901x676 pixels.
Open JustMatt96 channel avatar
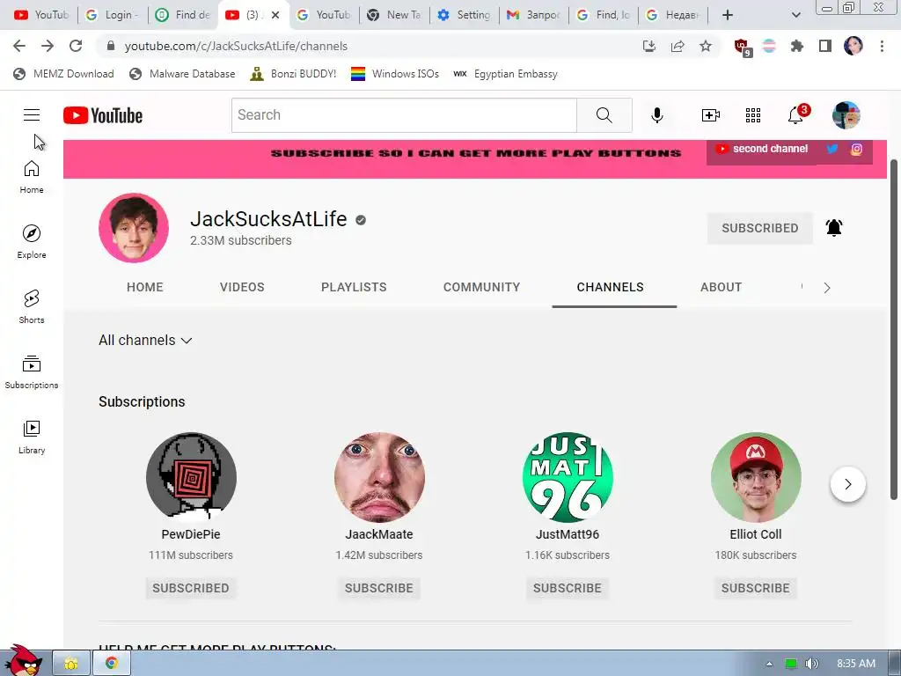568,477
